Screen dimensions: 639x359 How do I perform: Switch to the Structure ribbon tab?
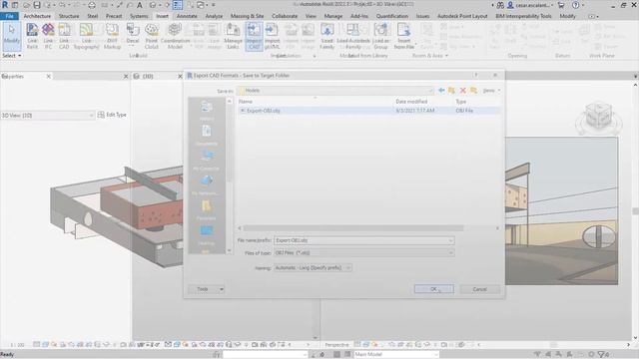click(69, 16)
